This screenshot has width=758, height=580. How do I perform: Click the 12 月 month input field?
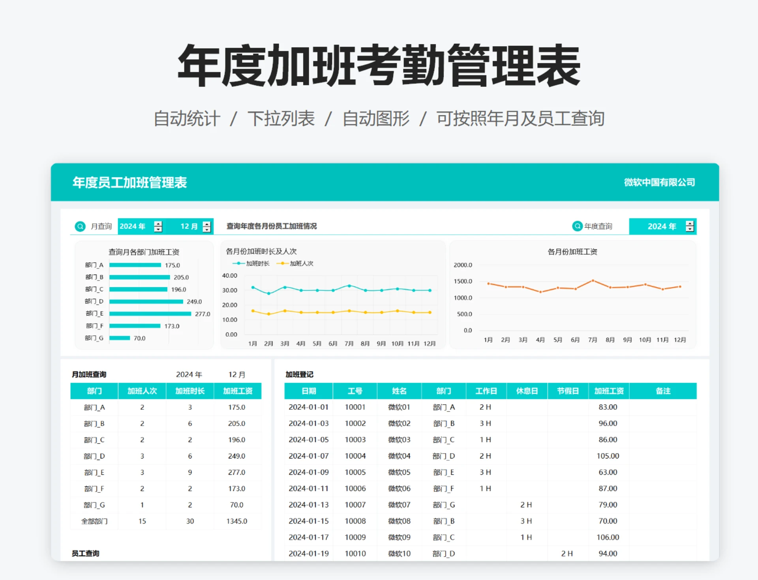tap(188, 226)
